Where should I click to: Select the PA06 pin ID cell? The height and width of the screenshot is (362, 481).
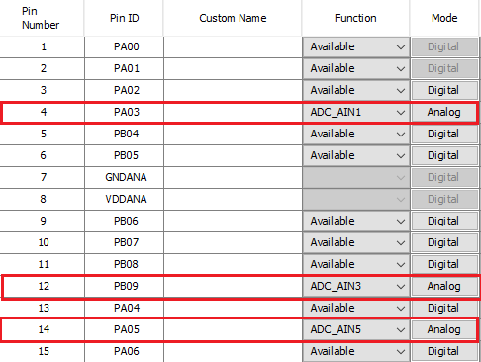(x=125, y=351)
